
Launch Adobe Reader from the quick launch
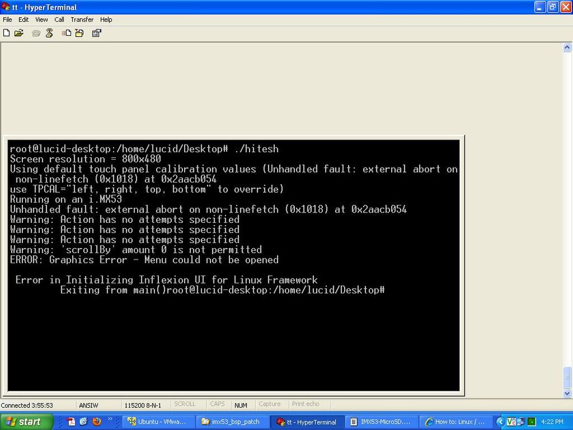pos(71,421)
